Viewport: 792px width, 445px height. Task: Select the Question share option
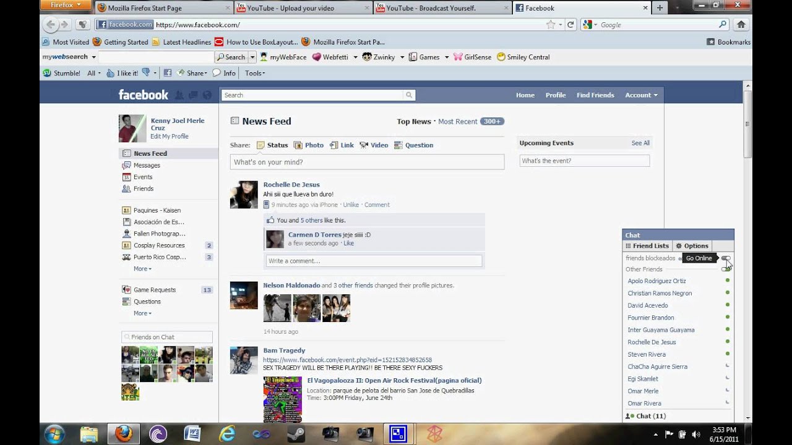(413, 145)
